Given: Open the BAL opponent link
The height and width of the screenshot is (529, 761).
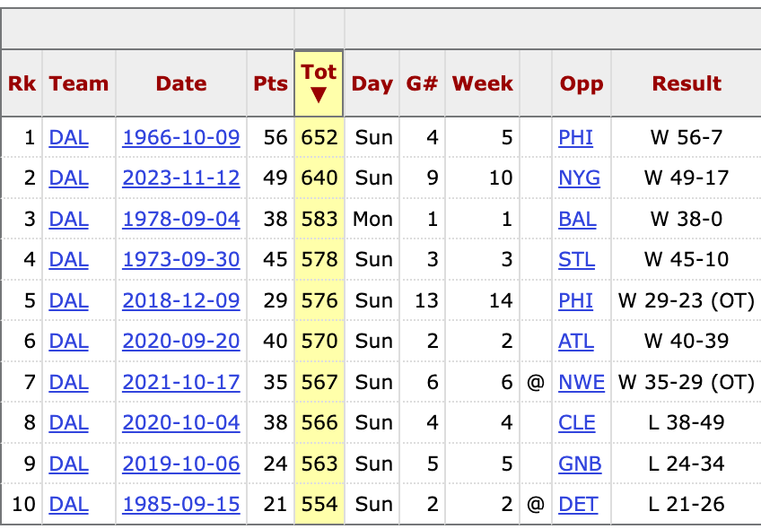Looking at the screenshot, I should (577, 219).
